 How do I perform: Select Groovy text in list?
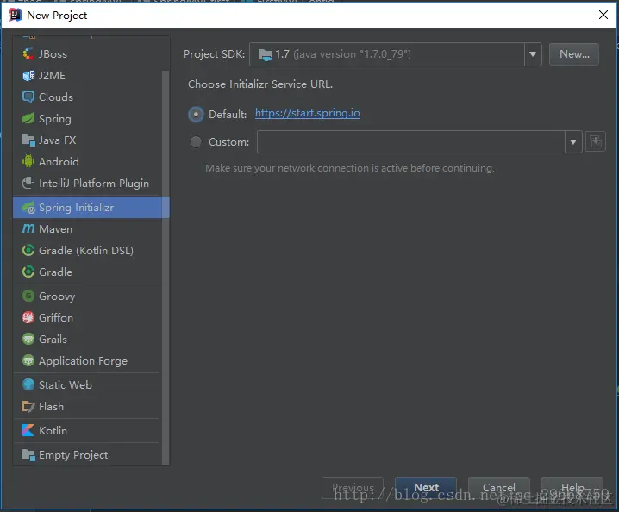click(x=57, y=296)
